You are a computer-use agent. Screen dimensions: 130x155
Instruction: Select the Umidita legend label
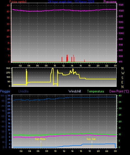coord(23,91)
